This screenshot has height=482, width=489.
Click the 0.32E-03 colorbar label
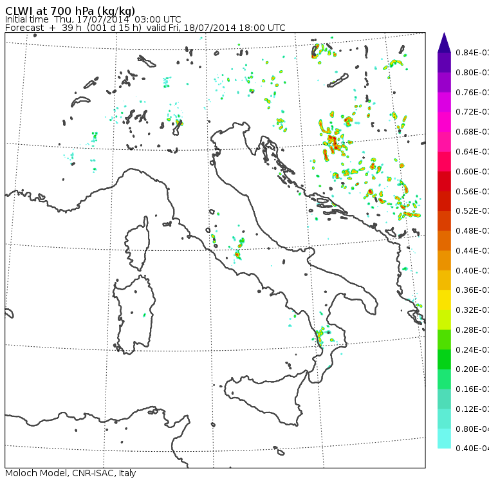pos(472,310)
